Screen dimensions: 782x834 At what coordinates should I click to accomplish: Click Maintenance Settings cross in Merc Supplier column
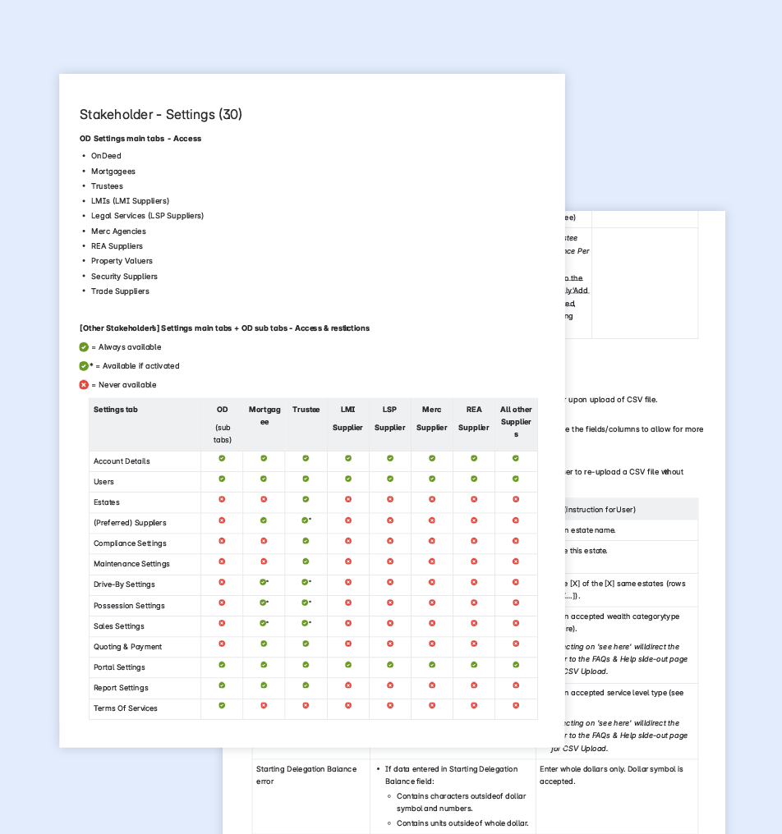(432, 561)
